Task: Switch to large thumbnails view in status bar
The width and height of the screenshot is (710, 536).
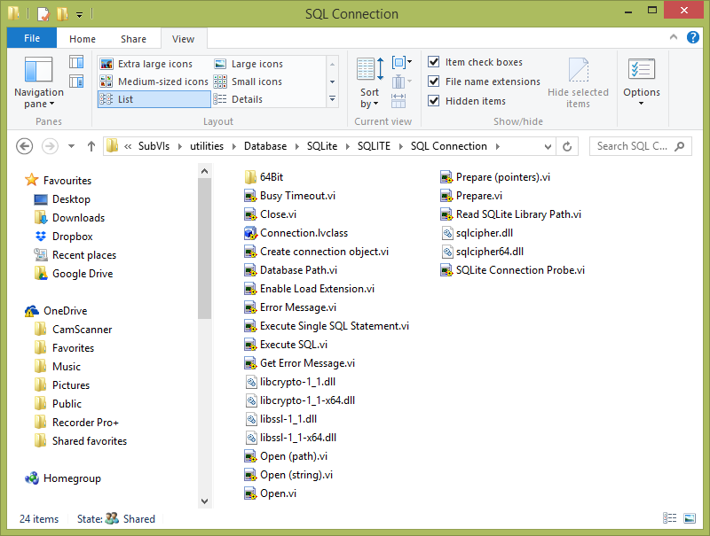Action: (690, 518)
